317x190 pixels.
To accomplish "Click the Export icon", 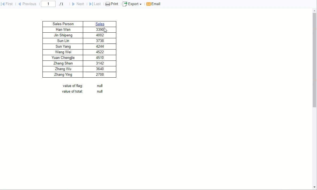I will (125, 4).
